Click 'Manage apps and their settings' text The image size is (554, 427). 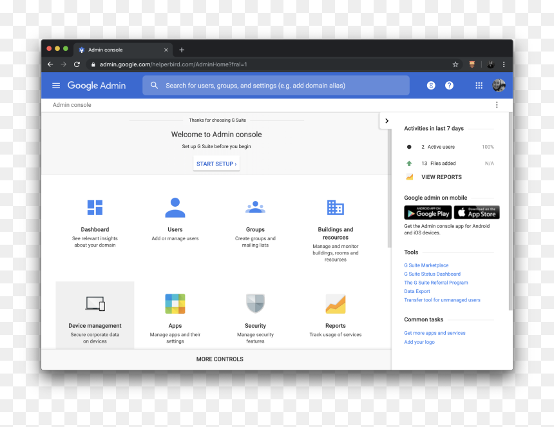[x=175, y=338]
